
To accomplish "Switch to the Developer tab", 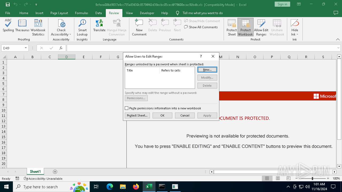I will click(x=147, y=13).
